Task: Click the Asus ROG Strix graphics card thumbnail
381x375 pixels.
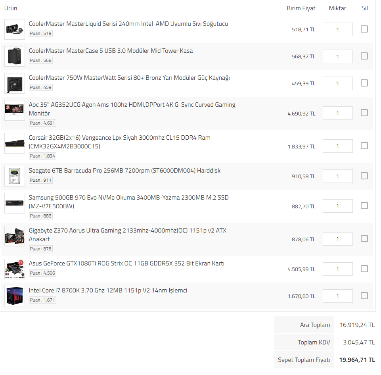Action: coord(15,269)
